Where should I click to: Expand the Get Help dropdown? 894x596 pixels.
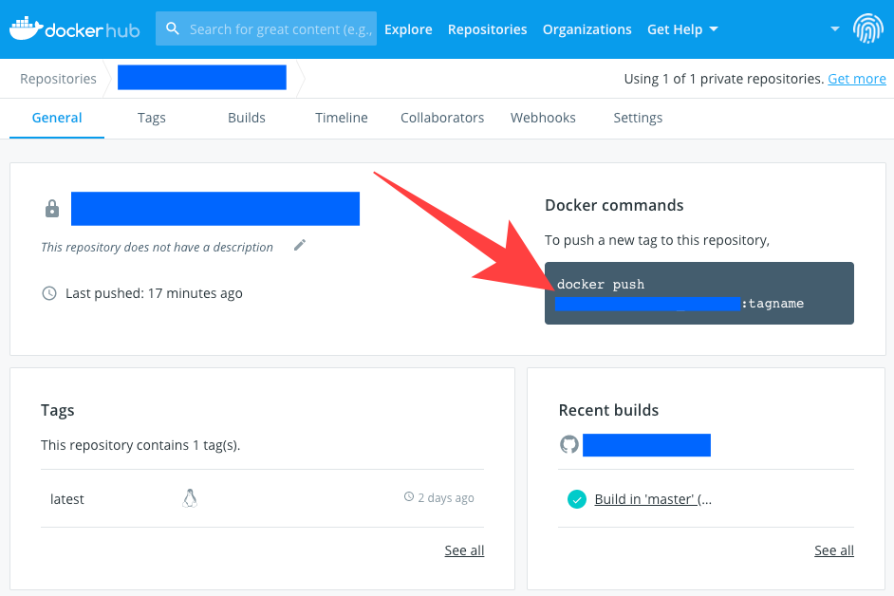pyautogui.click(x=682, y=29)
